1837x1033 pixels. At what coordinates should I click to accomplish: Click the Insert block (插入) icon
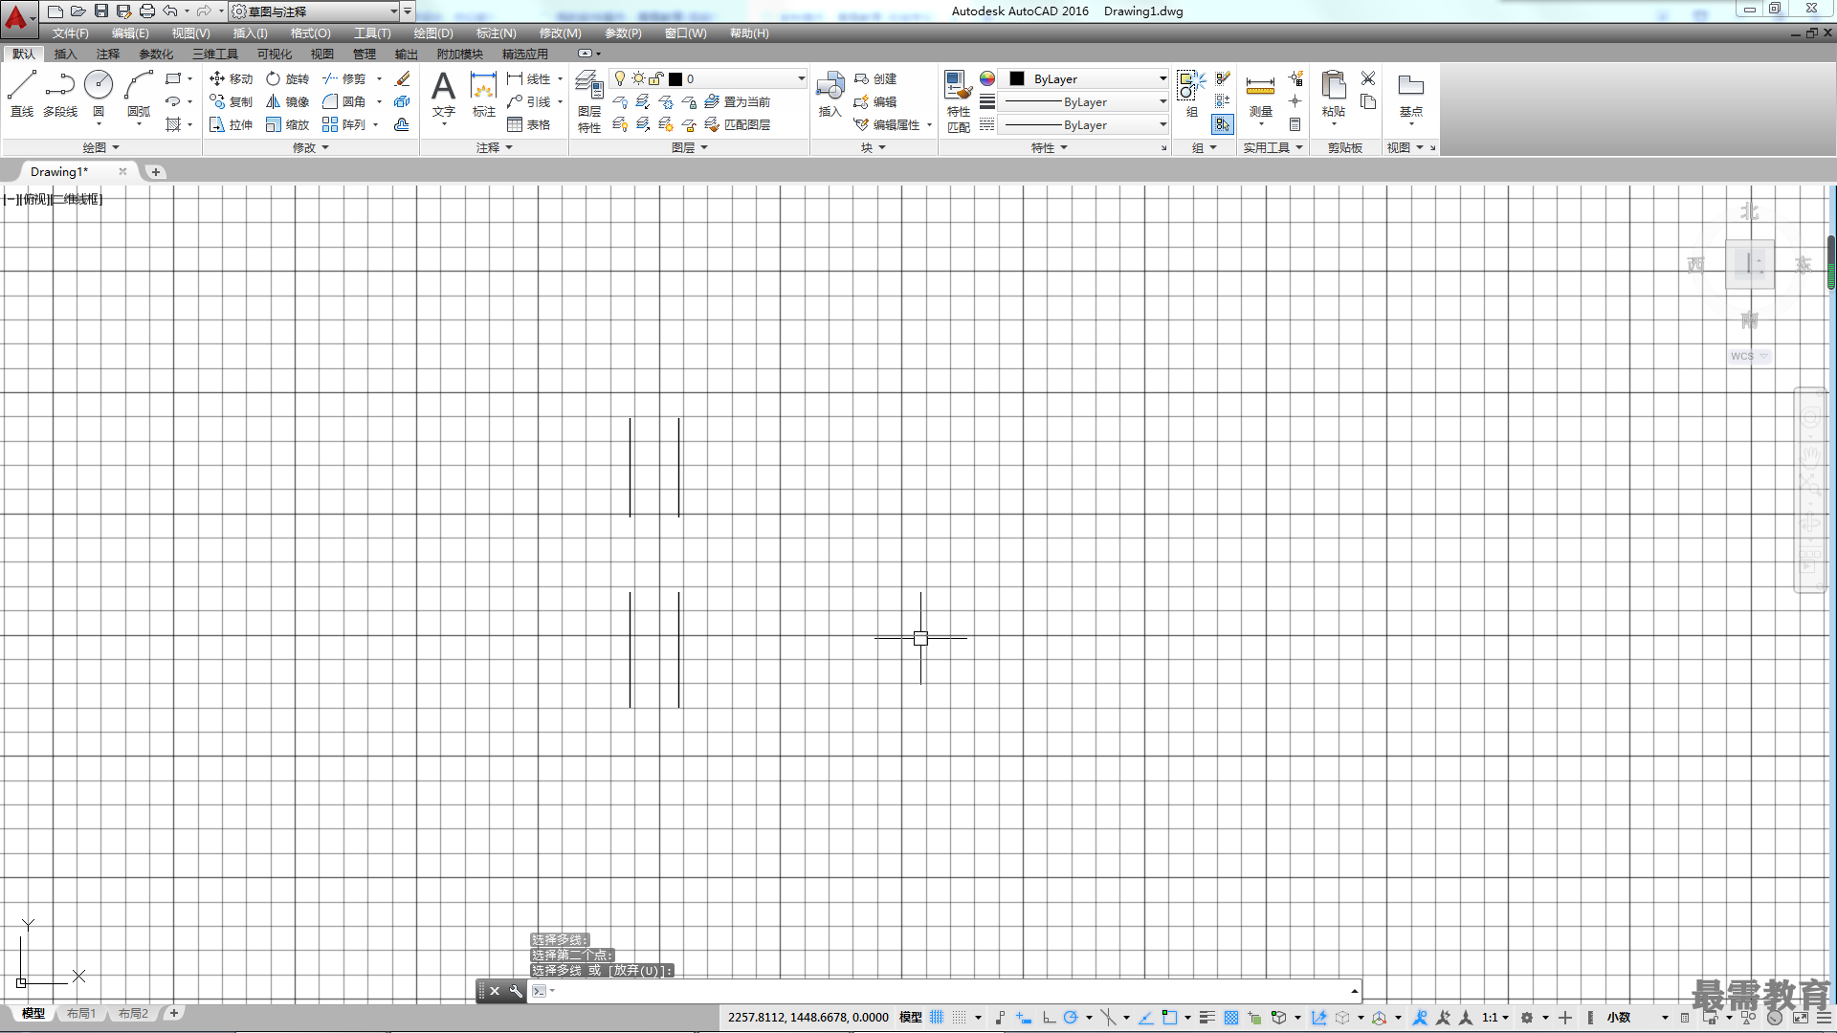pos(830,94)
